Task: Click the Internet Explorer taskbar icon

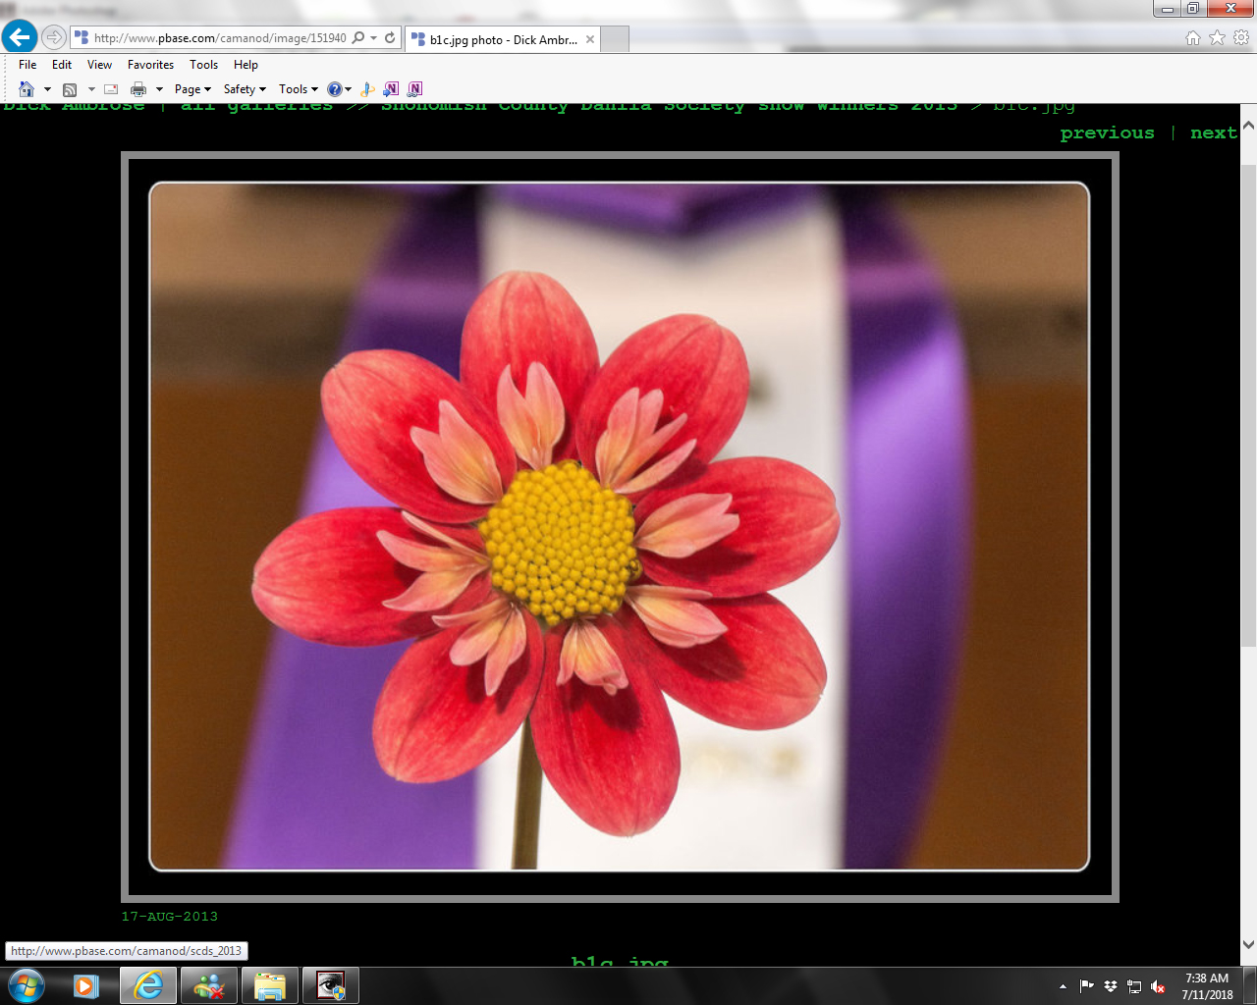Action: pos(148,985)
